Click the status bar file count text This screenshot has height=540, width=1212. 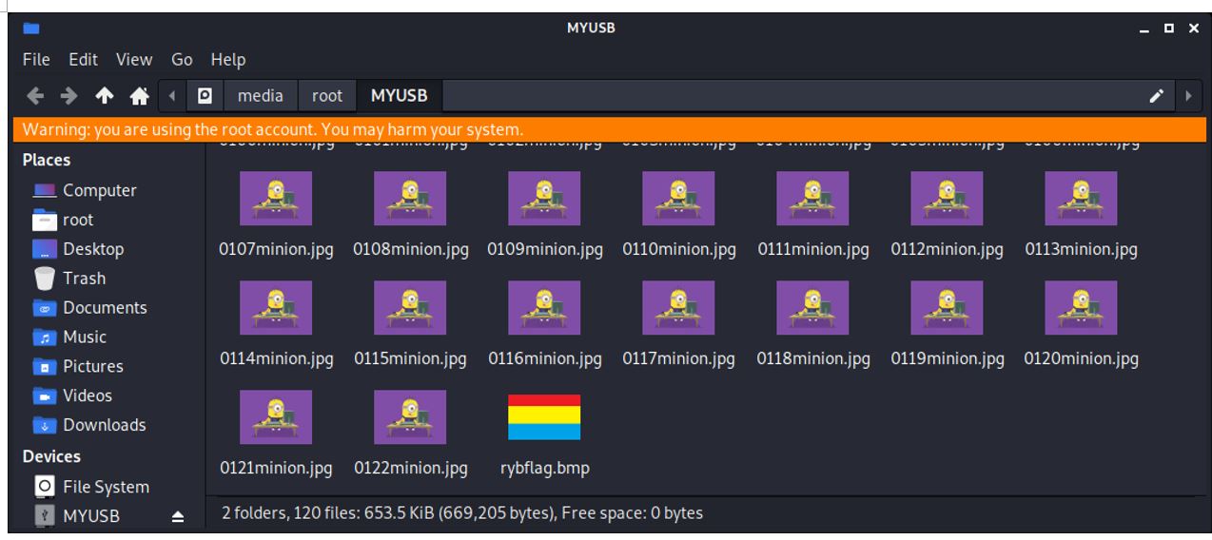tap(461, 512)
